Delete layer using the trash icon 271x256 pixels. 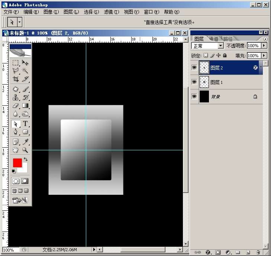point(258,252)
